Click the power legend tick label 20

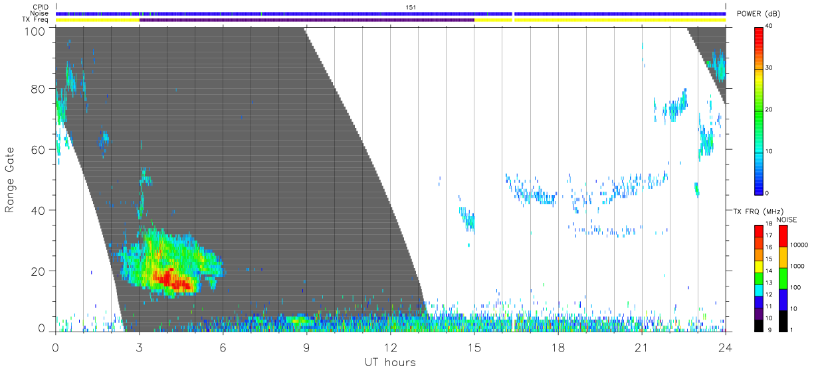coord(771,110)
